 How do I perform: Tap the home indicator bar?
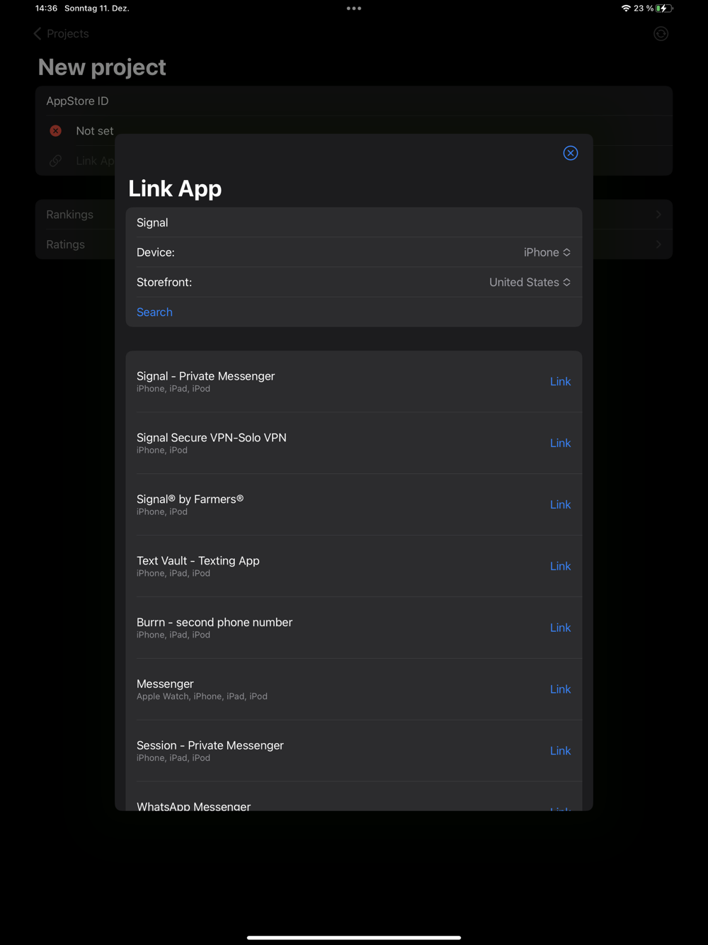354,937
